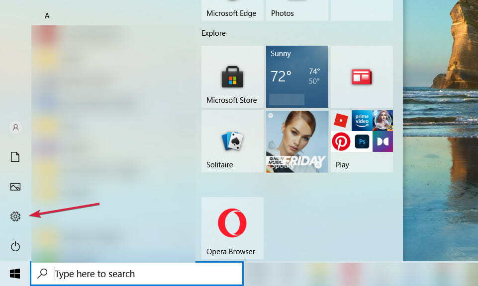The height and width of the screenshot is (286, 478).
Task: Launch the Opera Browser tile
Action: (232, 228)
